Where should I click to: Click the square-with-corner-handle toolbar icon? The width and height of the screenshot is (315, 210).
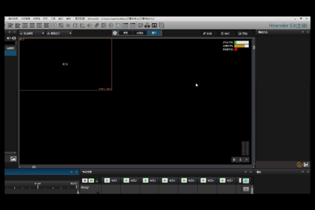point(118,26)
